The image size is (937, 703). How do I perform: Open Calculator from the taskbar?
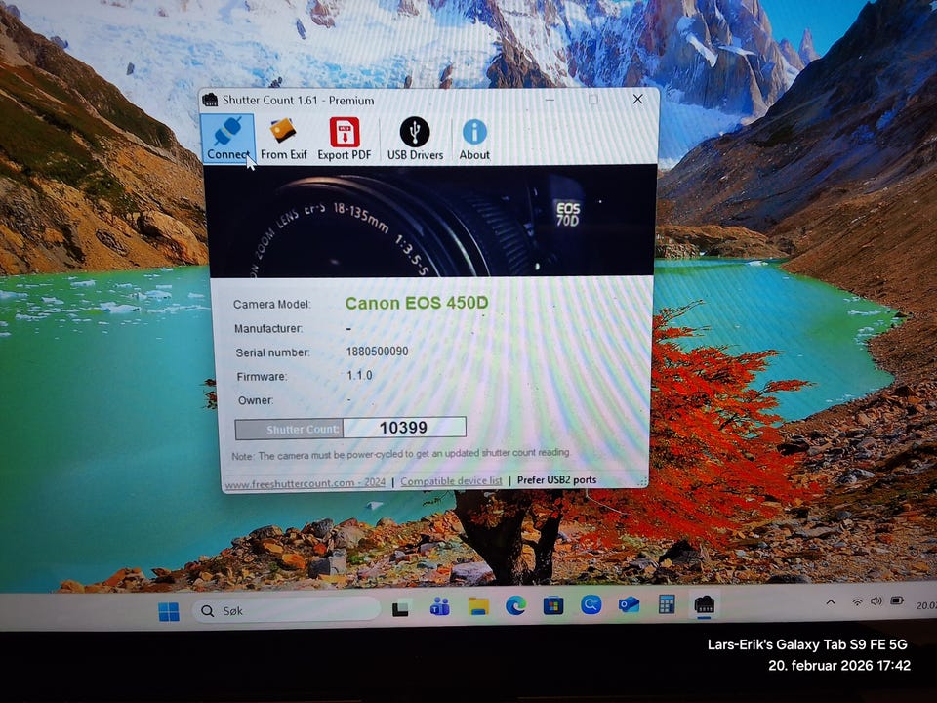pos(667,604)
